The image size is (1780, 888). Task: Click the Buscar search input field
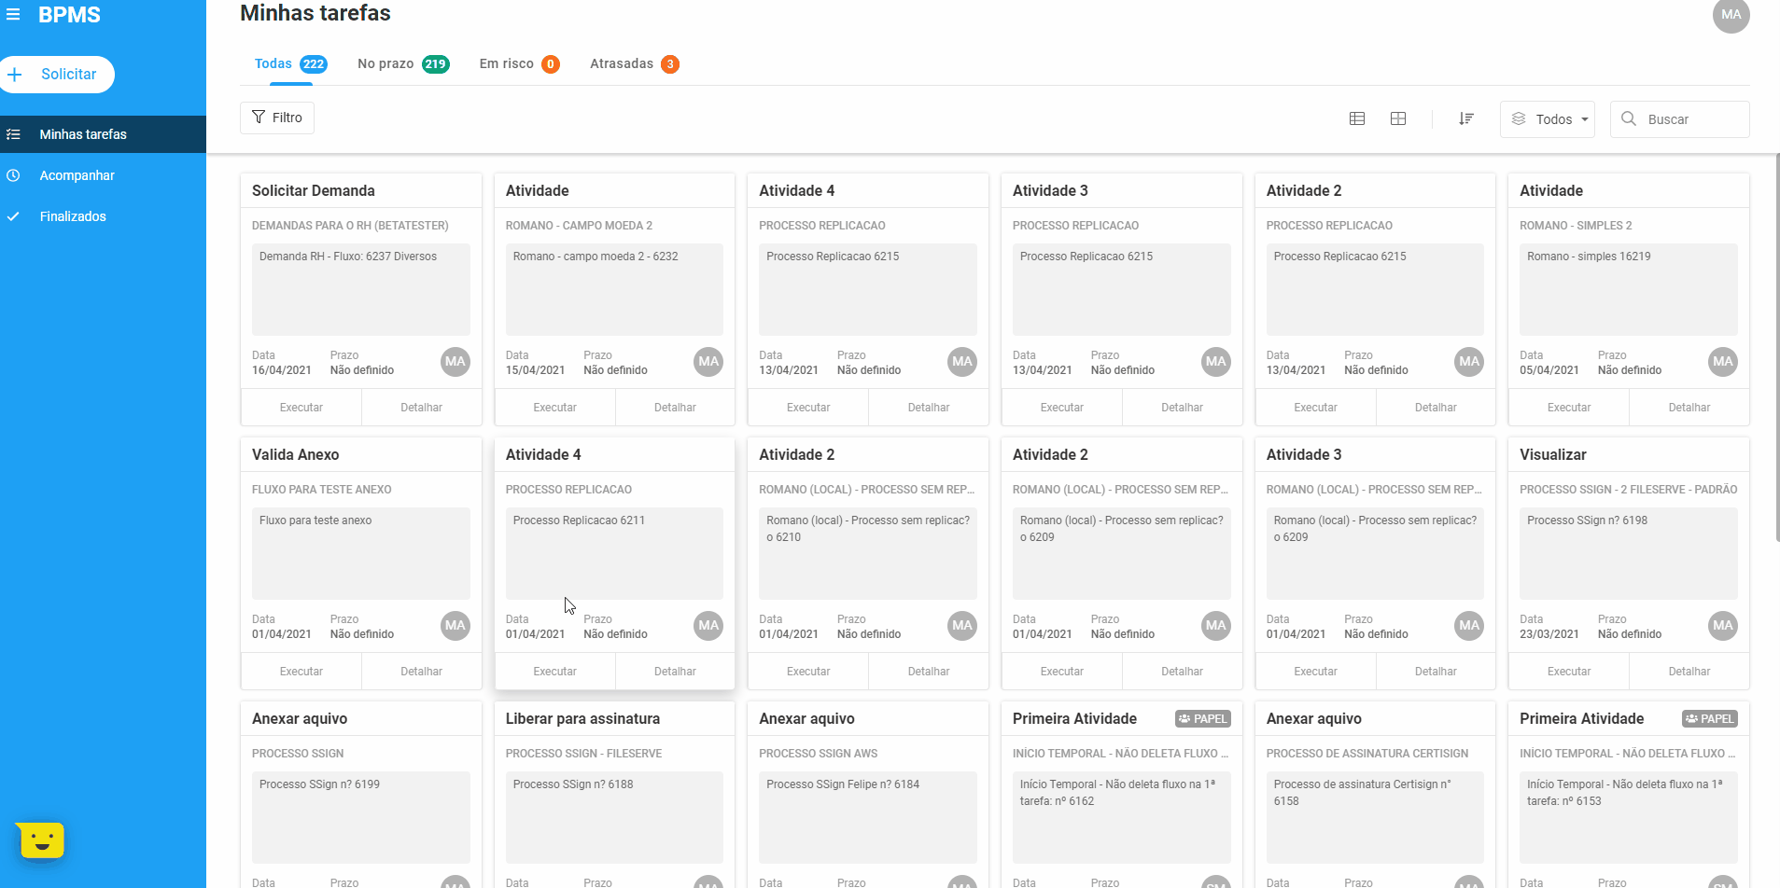[x=1680, y=119]
